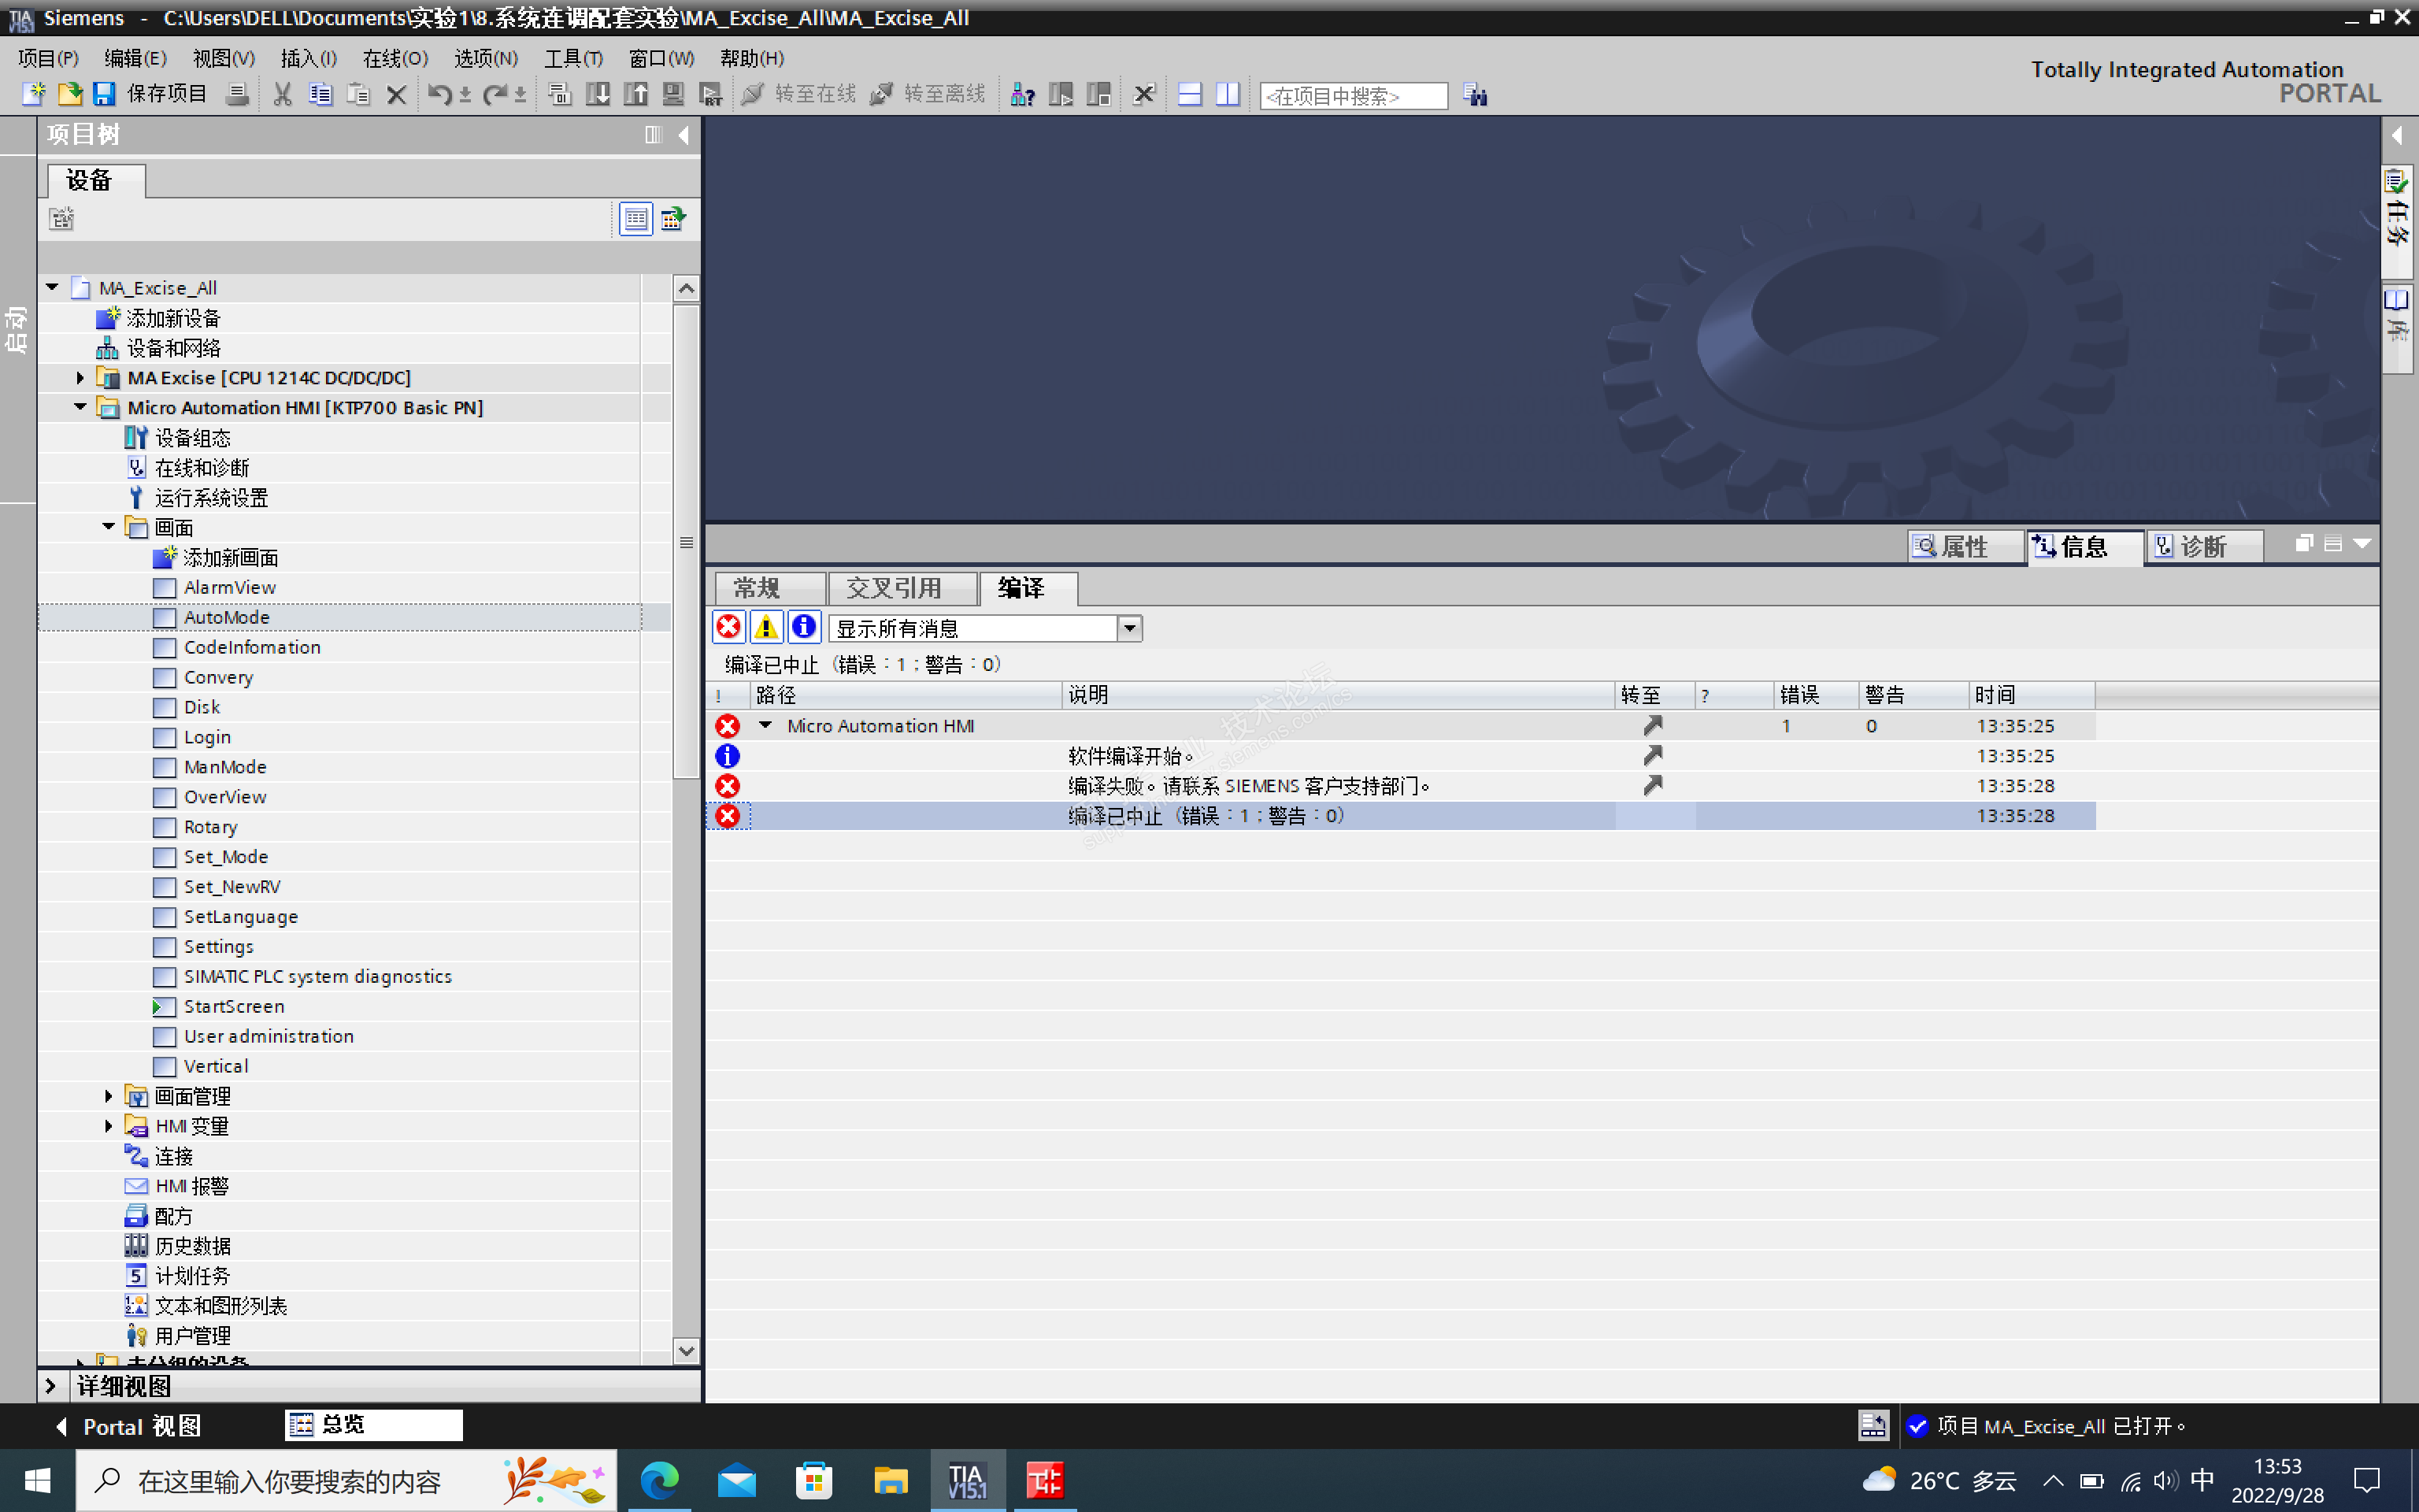Click the Open project folder icon
The image size is (2419, 1512).
coord(69,94)
